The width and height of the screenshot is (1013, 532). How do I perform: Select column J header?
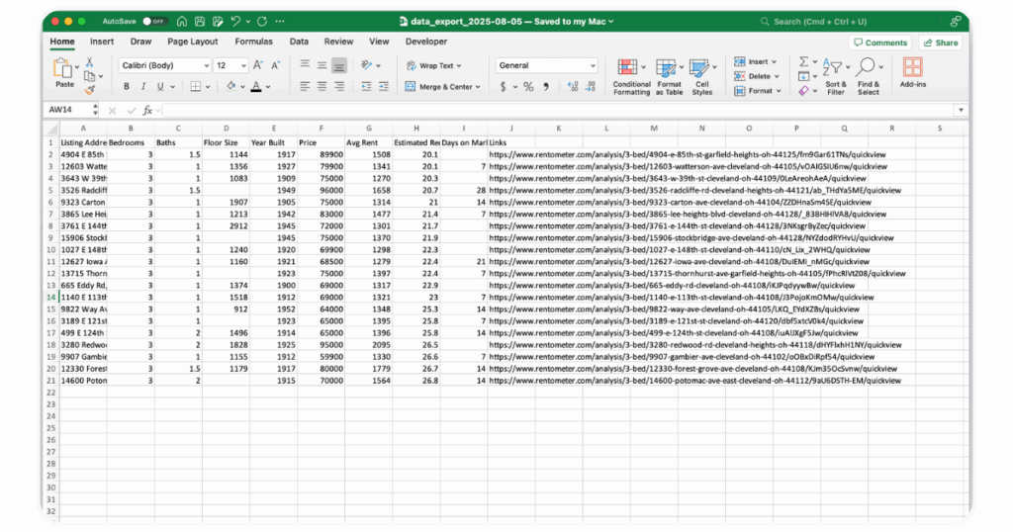511,129
